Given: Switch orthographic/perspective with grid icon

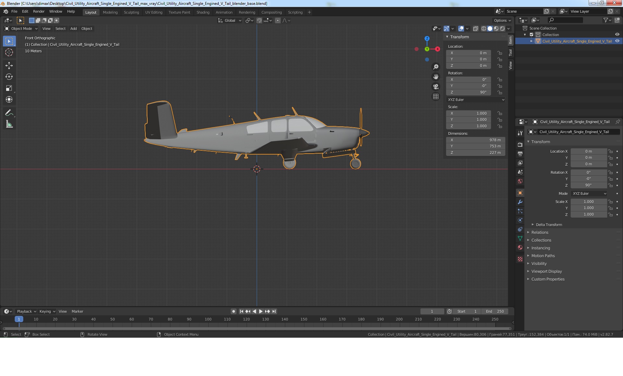Looking at the screenshot, I should point(436,97).
